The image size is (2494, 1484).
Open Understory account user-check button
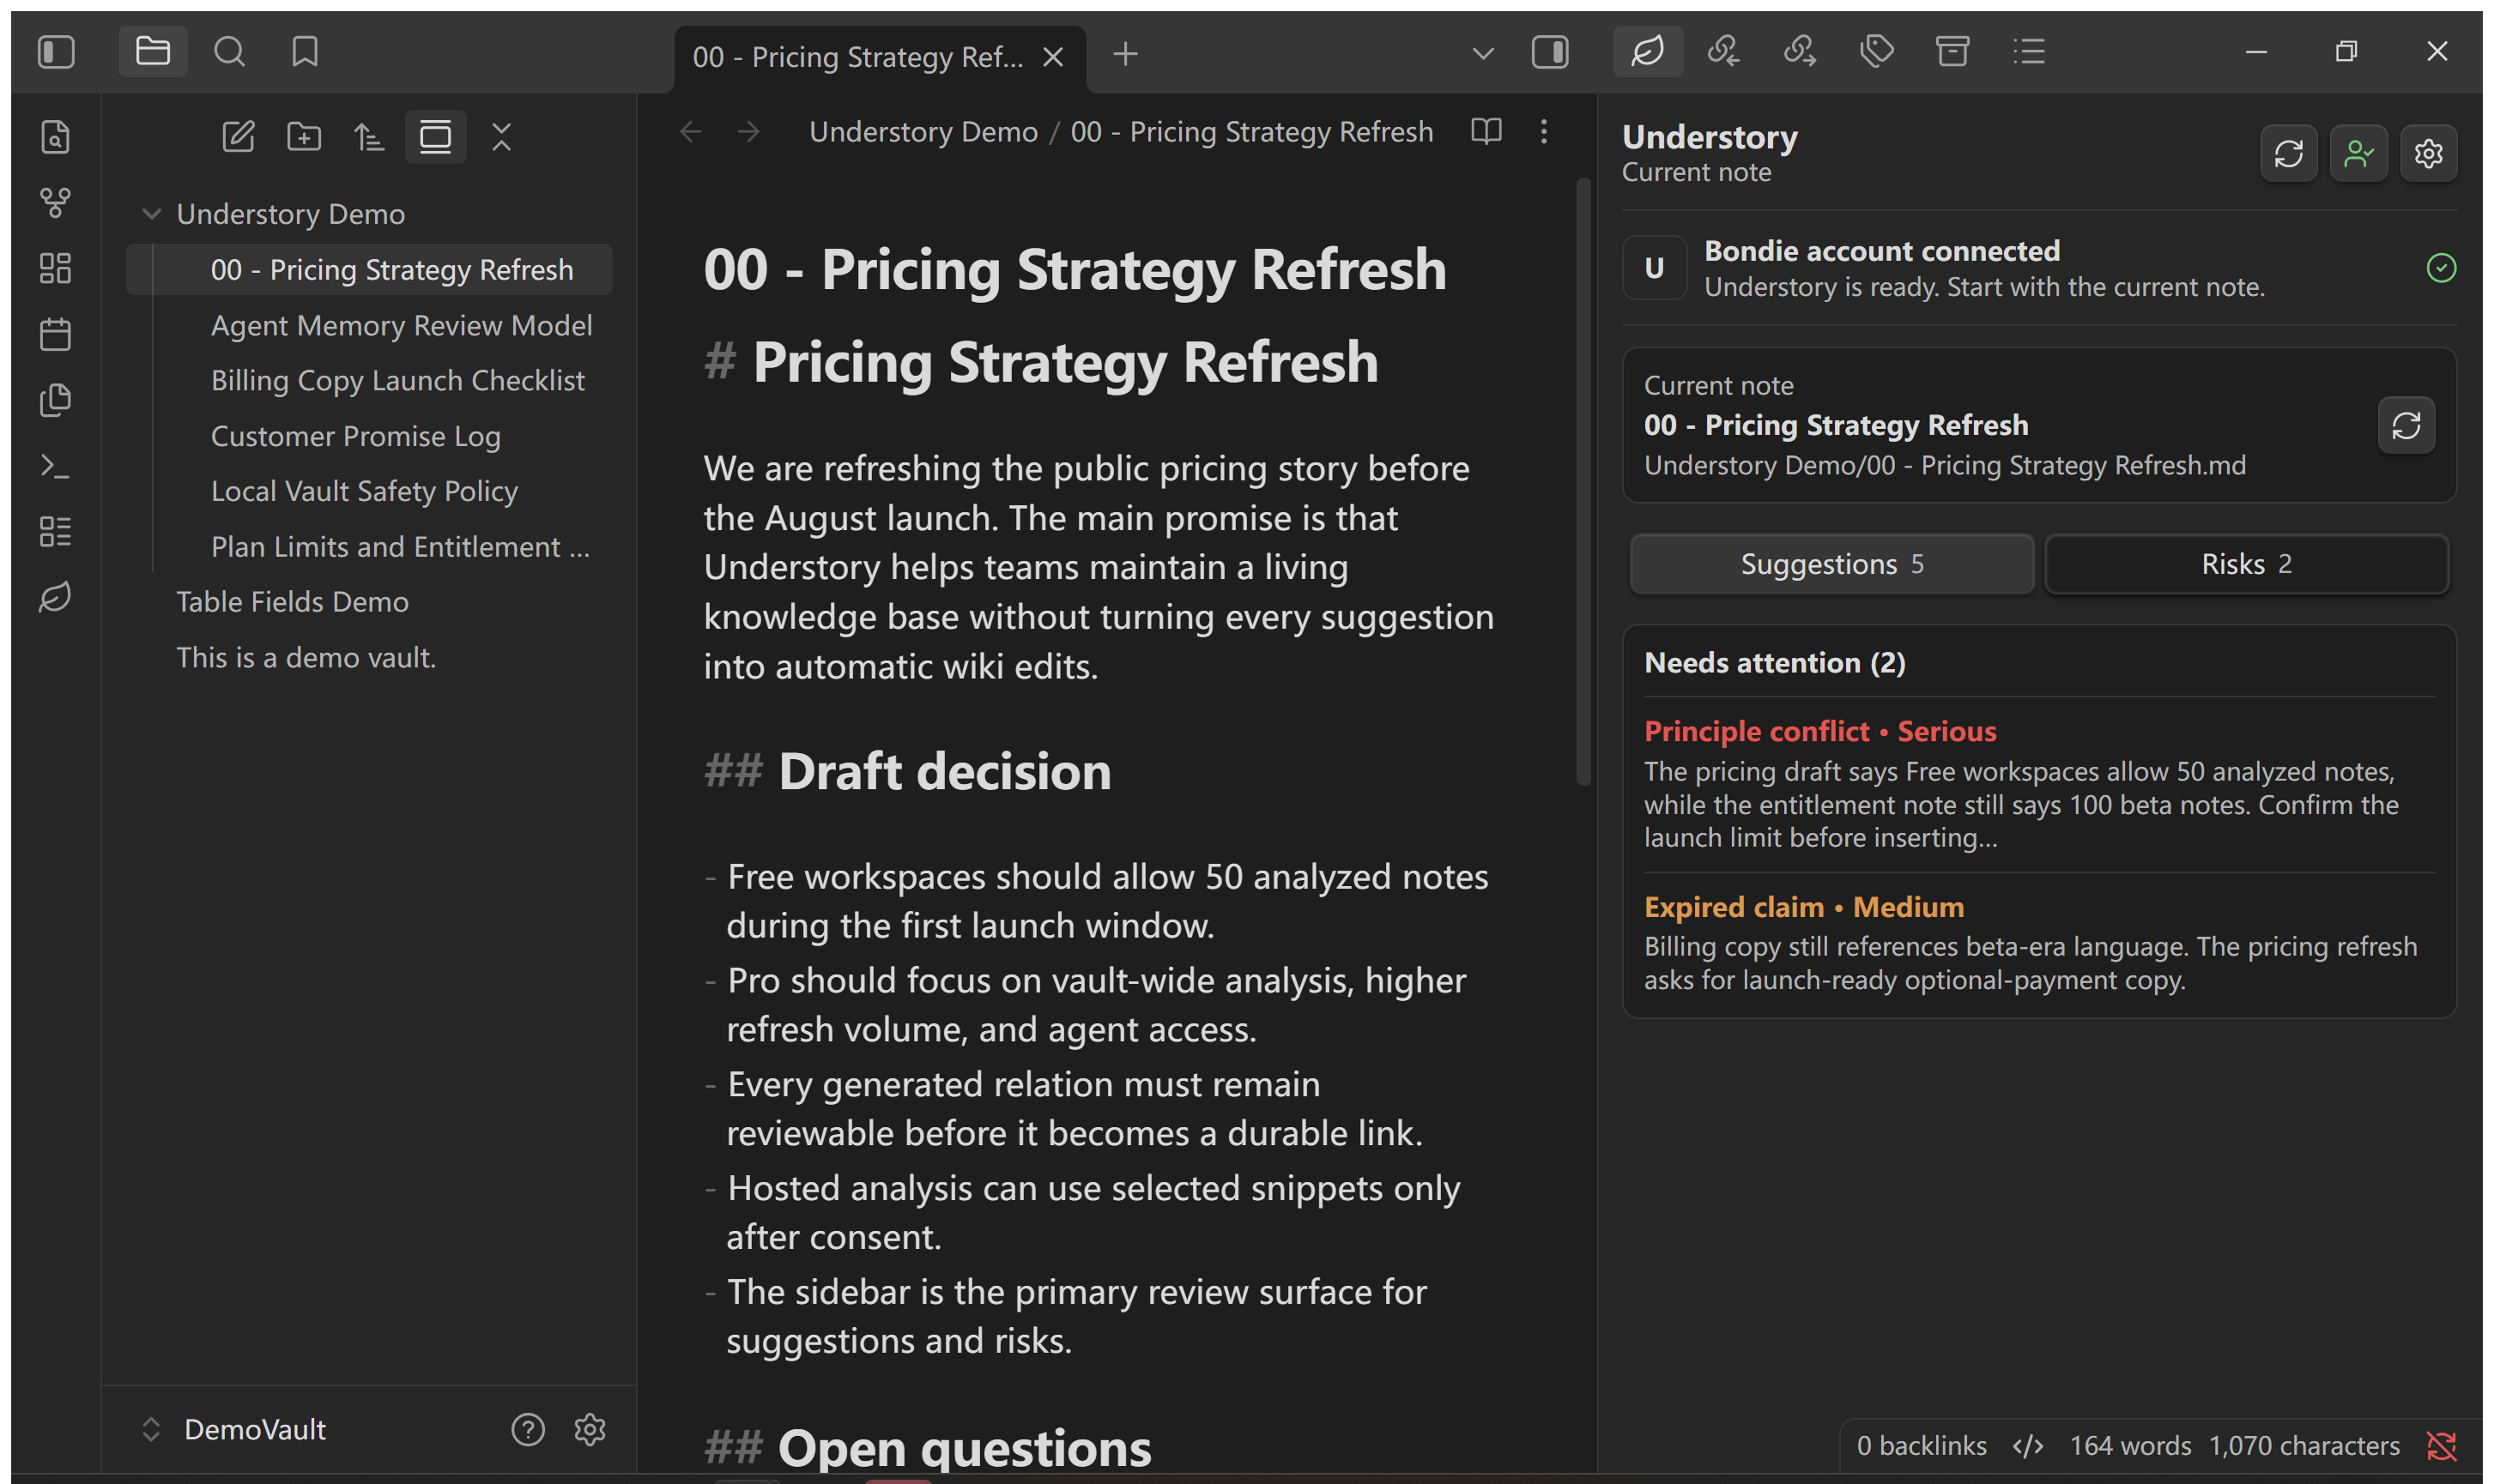click(x=2359, y=153)
